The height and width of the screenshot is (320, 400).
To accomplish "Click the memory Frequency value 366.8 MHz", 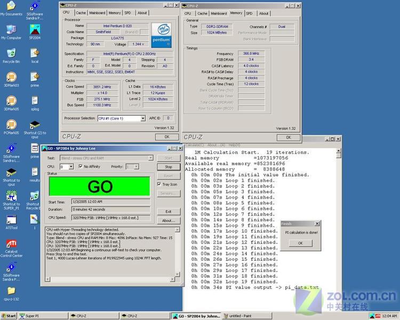I will tap(251, 53).
